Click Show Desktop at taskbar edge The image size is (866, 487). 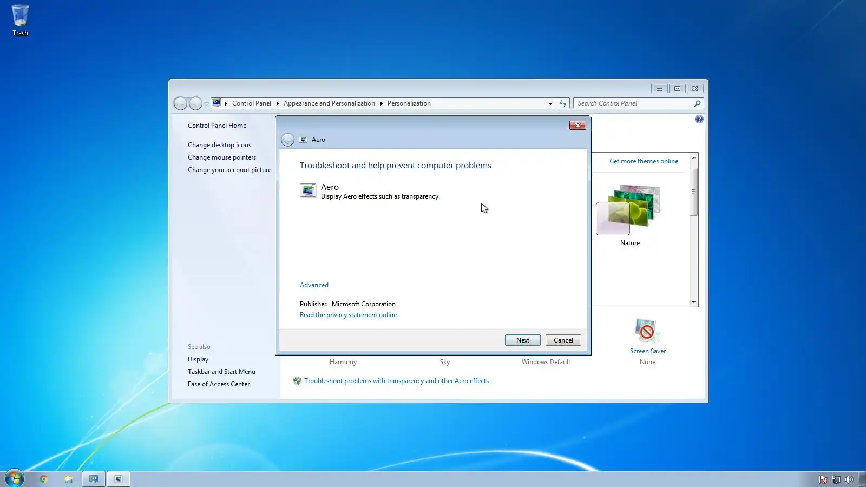(862, 479)
